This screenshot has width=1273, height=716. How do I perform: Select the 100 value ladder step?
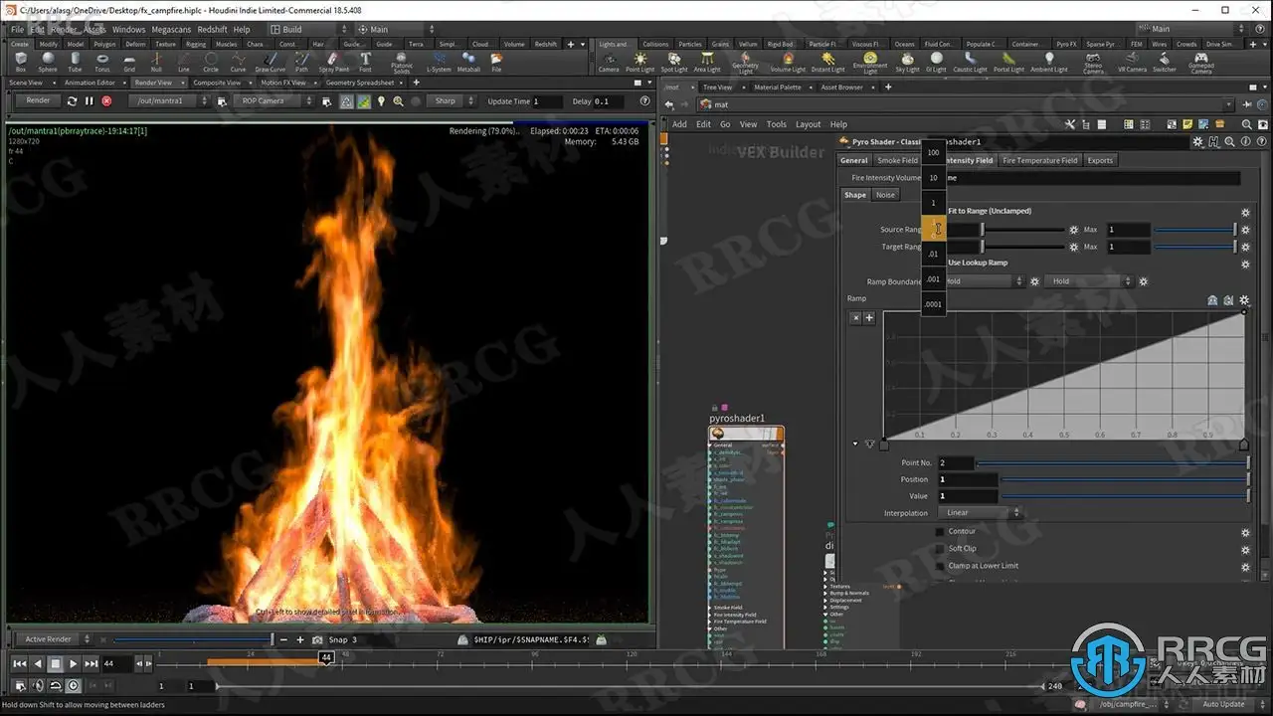point(933,152)
